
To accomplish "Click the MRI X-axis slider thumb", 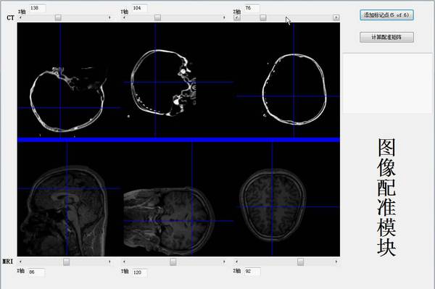I will (66, 261).
